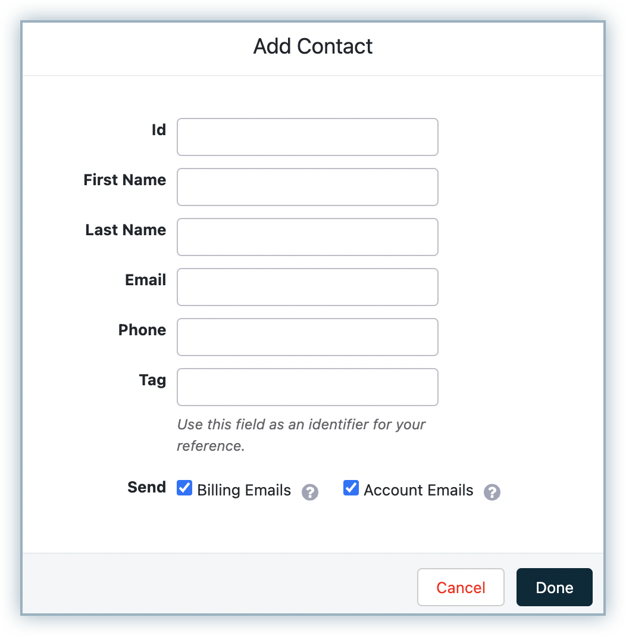Open help tooltip beside Billing Emails
626x636 pixels.
coord(310,492)
